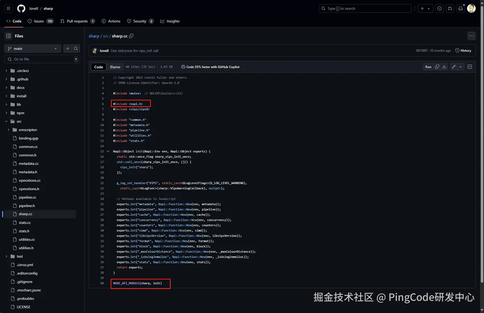Open the lovell owner link
Image resolution: width=484 pixels, height=313 pixels.
point(34,8)
